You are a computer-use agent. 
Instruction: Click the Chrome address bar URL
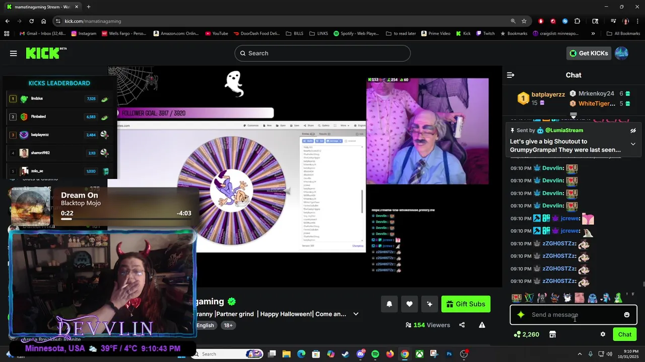pyautogui.click(x=93, y=21)
